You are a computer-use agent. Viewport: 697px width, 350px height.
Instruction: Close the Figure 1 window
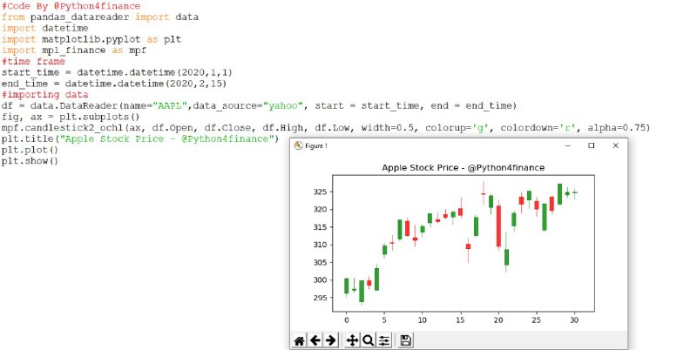(616, 145)
